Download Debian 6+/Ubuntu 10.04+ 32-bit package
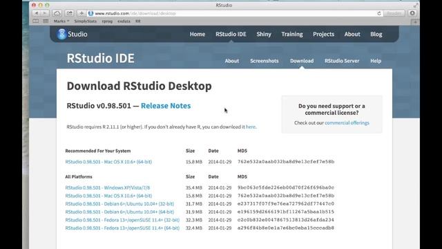442x249 pixels. [119, 204]
